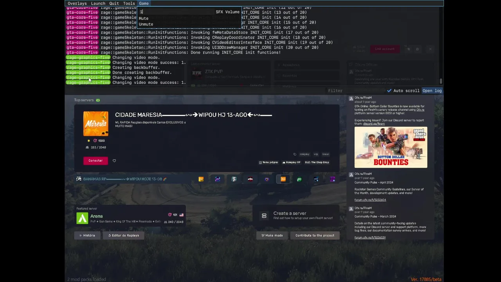Click the players icon beside 283 / 2048
The image size is (501, 282).
coord(87,147)
